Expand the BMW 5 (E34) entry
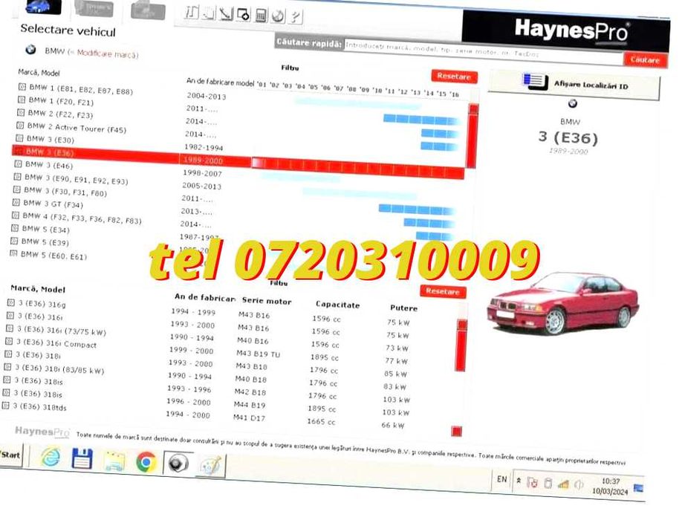 (x=14, y=228)
